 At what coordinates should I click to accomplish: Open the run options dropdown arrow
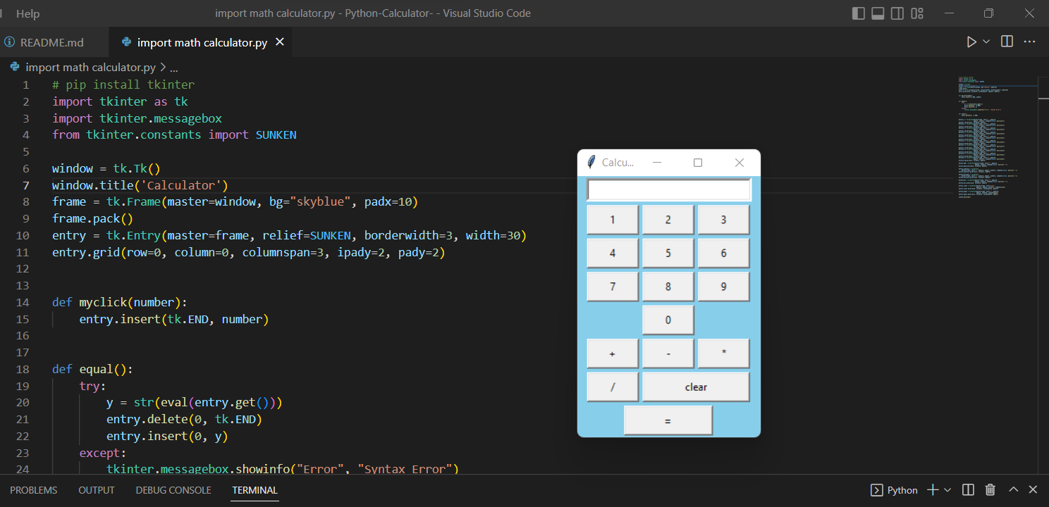[x=986, y=42]
